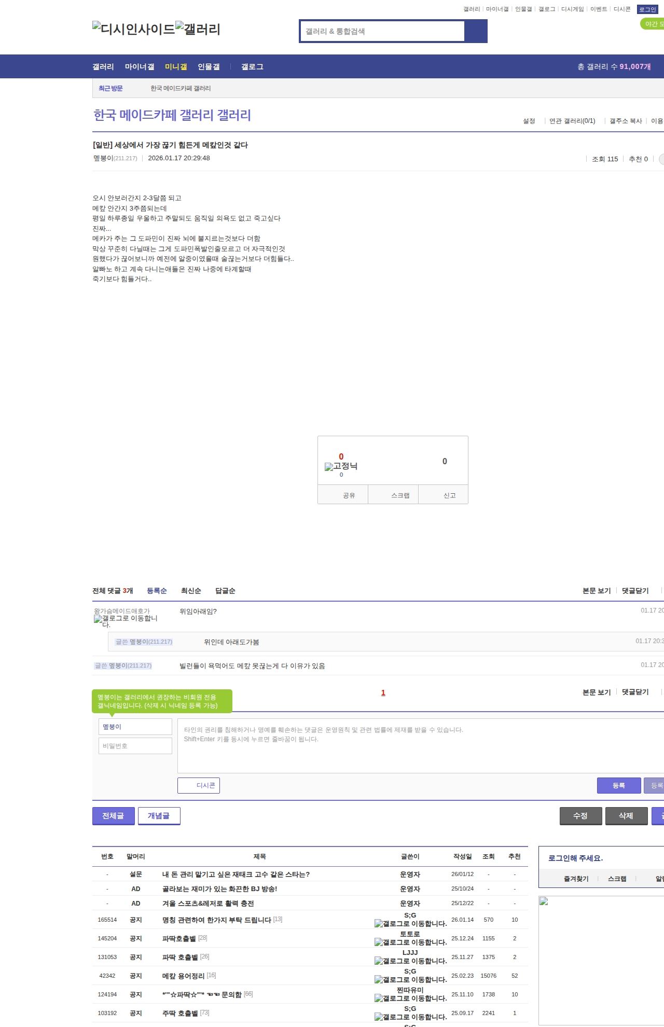
Task: Switch to the 개념글 tab
Action: click(x=159, y=816)
